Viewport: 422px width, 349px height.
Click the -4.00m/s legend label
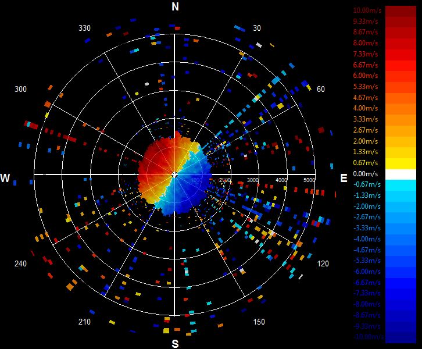(x=367, y=239)
